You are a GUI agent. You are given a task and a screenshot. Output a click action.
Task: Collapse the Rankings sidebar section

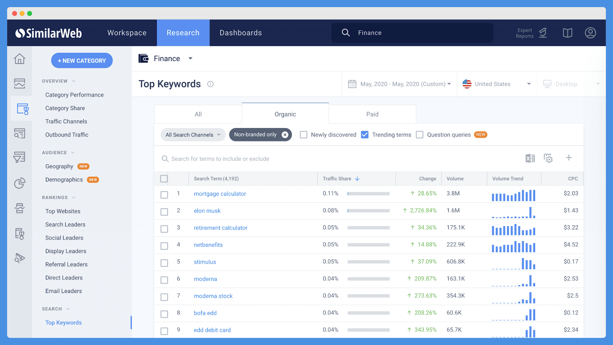[74, 198]
